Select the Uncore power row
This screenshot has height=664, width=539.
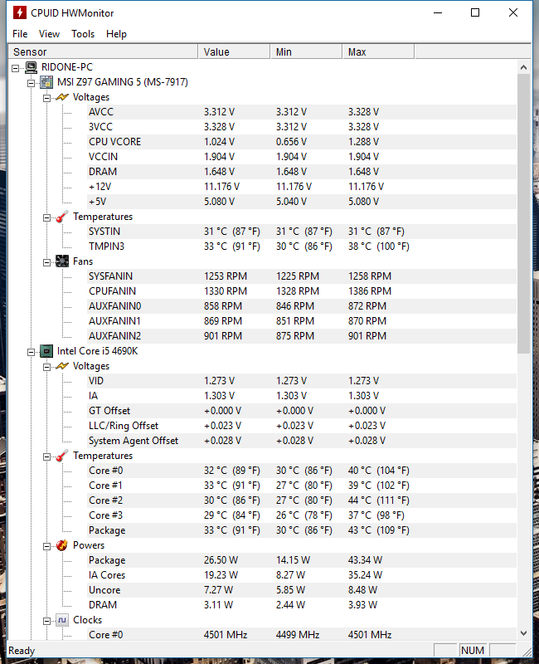302,590
